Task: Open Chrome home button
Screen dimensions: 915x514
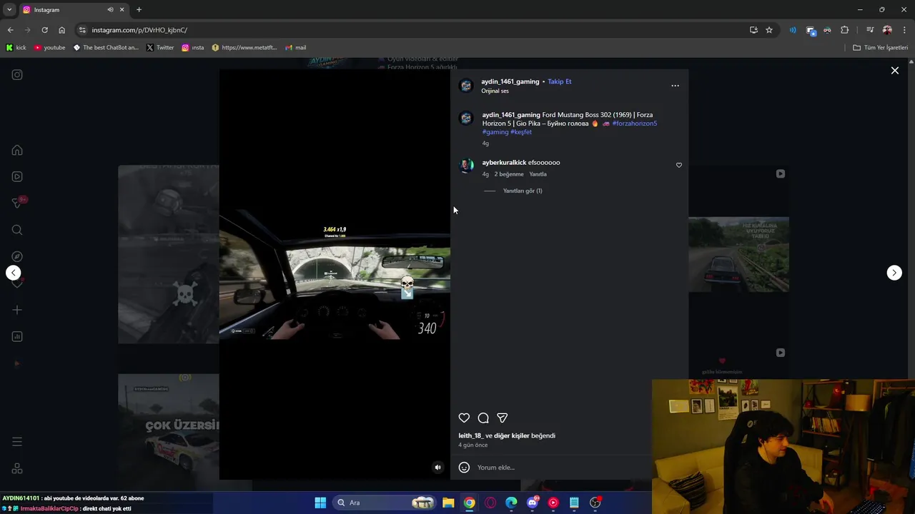Action: (61, 30)
